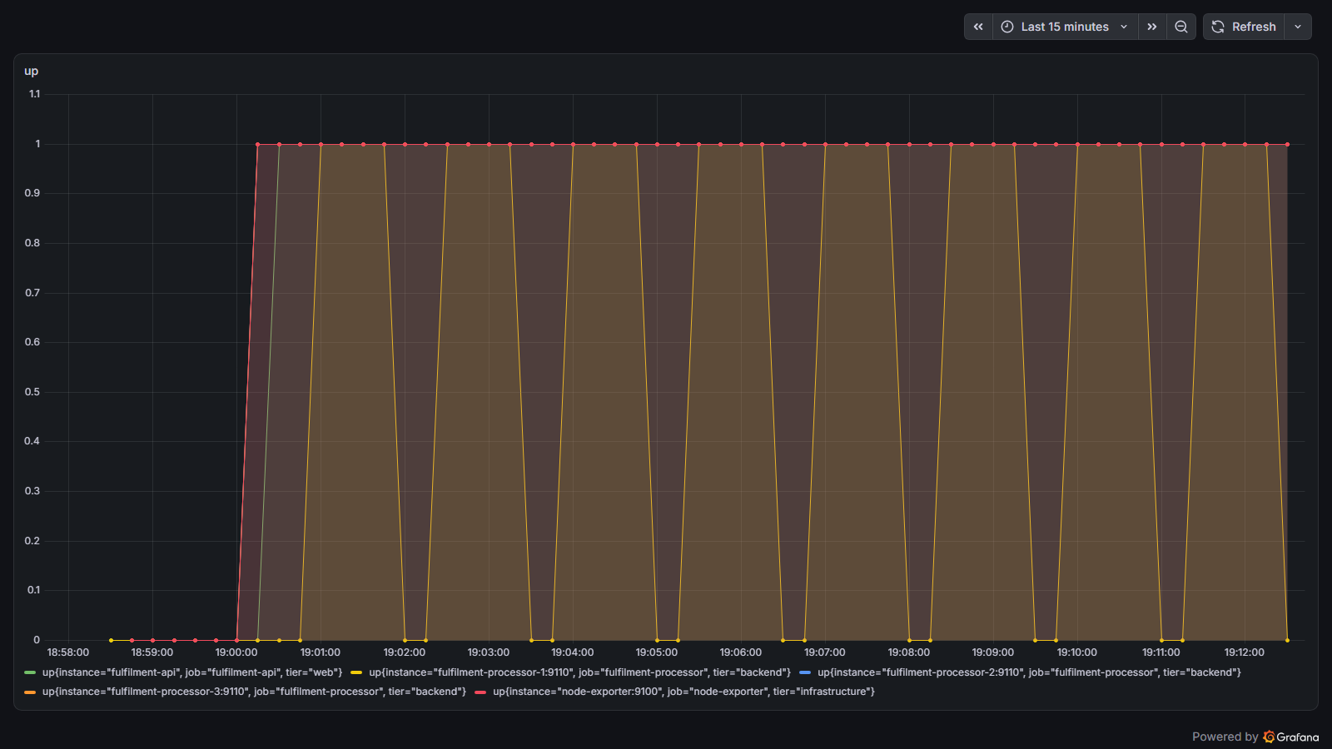Click the 0.5 y-axis value label
The height and width of the screenshot is (749, 1332).
[32, 392]
